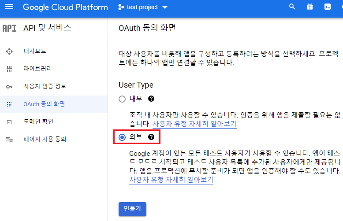Open the 페이지 사용 동의 menu item

tap(54, 139)
